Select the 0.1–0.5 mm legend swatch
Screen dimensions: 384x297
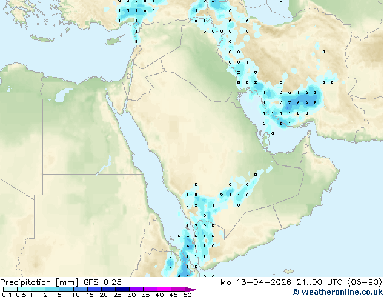point(10,289)
